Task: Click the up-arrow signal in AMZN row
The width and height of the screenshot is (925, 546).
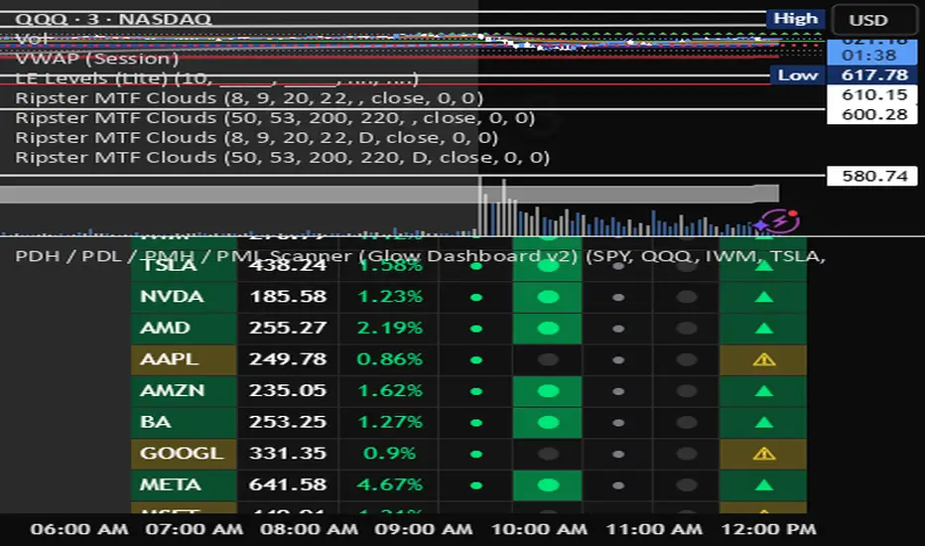Action: click(764, 391)
